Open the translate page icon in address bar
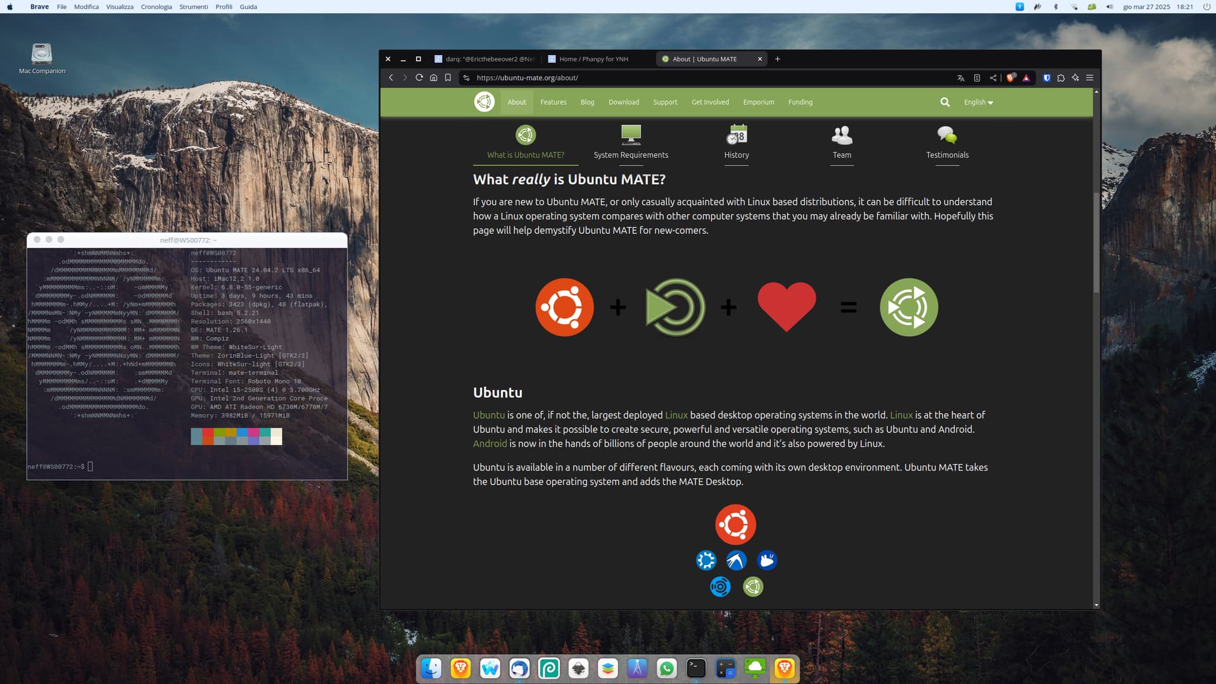This screenshot has height=684, width=1216. pos(961,78)
